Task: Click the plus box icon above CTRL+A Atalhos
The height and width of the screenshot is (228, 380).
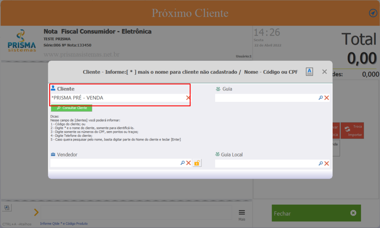Action: [7, 208]
